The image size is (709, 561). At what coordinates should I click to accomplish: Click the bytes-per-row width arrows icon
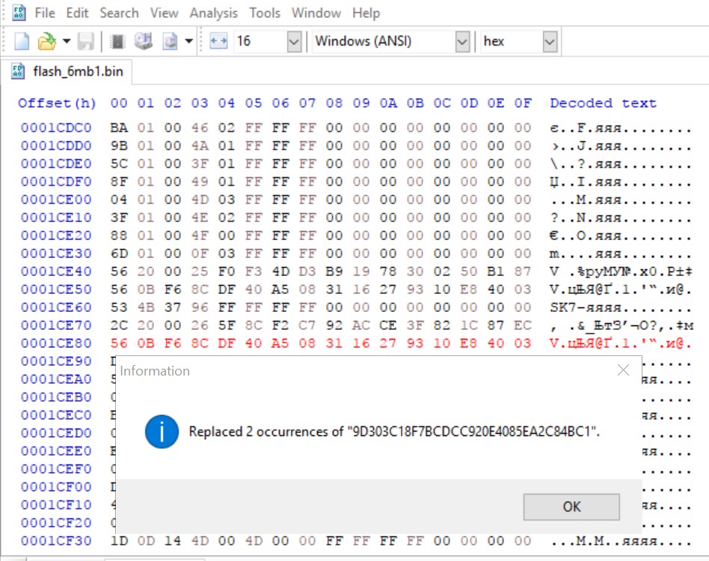click(x=218, y=41)
